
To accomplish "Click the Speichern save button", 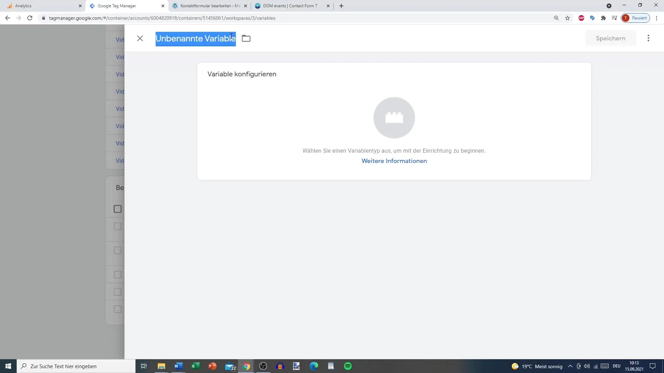I will click(x=611, y=38).
